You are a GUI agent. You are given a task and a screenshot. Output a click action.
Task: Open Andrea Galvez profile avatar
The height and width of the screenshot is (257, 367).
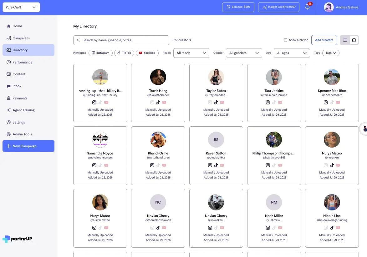pyautogui.click(x=329, y=7)
